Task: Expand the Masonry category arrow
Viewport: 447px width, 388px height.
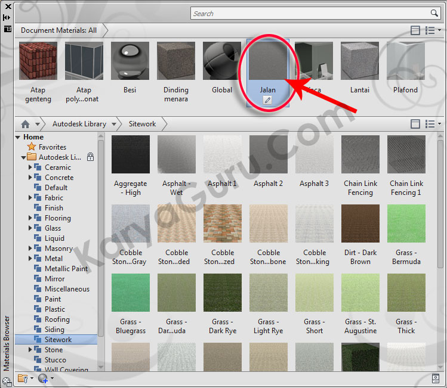Action: 30,249
